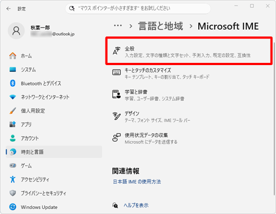Open 個人用設定 in the sidebar
276x214 pixels.
(x=54, y=111)
